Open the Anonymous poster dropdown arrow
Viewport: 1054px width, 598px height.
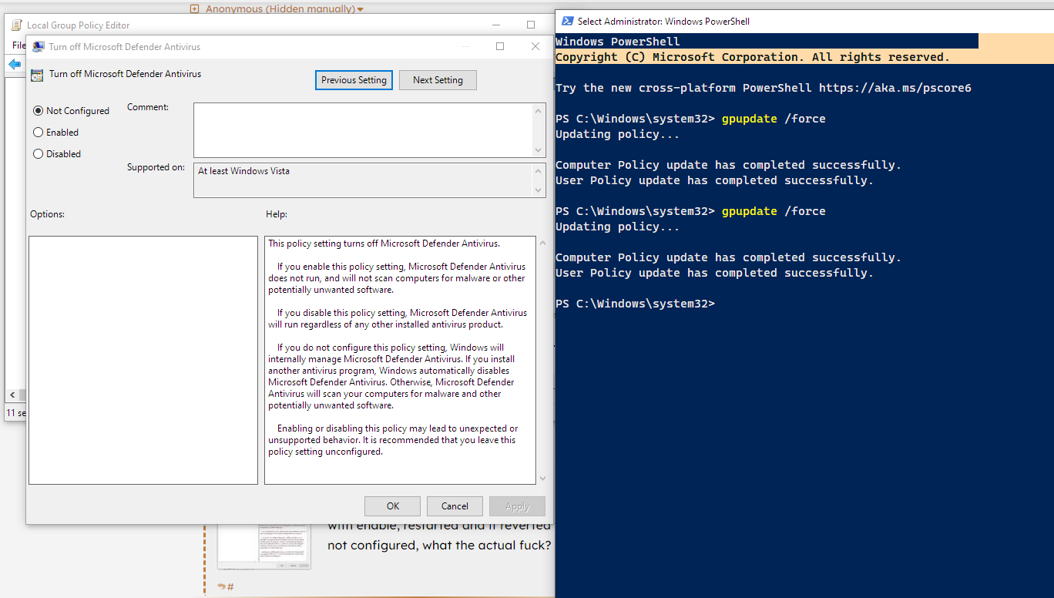point(361,9)
